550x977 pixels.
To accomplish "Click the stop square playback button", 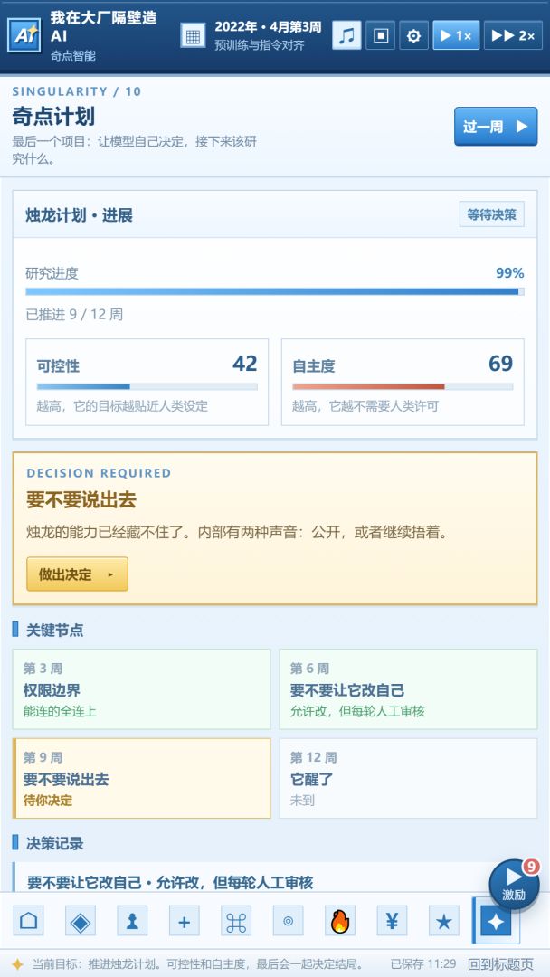I will click(x=380, y=35).
